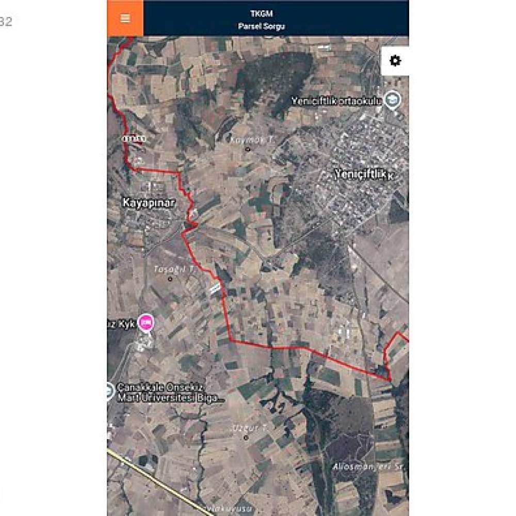Tap the pink Kyk dormitory marker
The image size is (516, 516).
pyautogui.click(x=146, y=323)
